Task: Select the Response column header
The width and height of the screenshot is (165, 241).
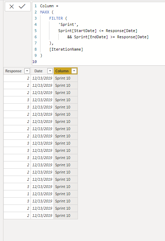Action: (x=13, y=71)
